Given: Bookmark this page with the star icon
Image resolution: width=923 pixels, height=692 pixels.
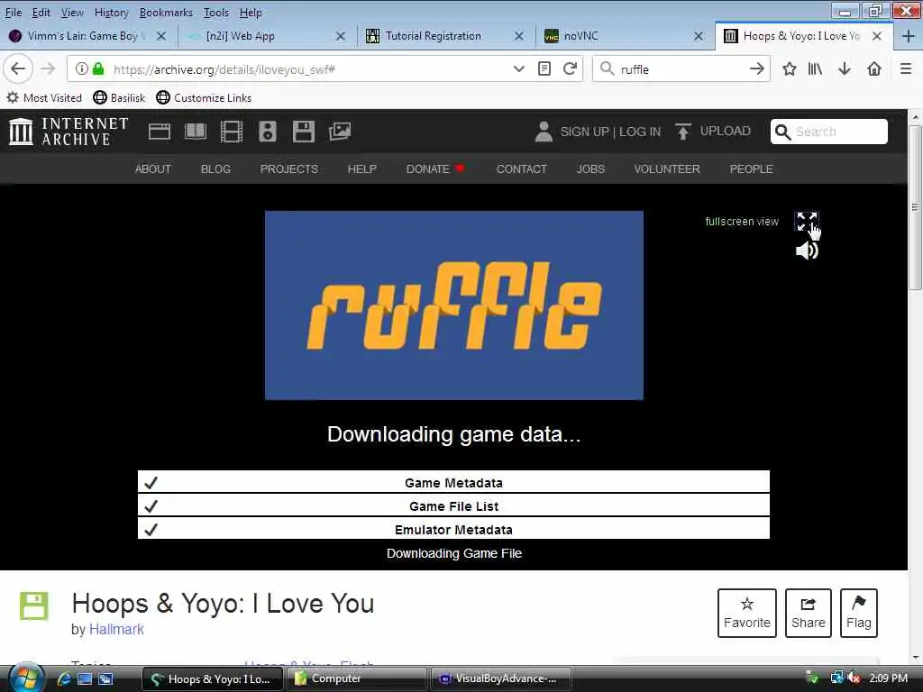Looking at the screenshot, I should point(790,68).
